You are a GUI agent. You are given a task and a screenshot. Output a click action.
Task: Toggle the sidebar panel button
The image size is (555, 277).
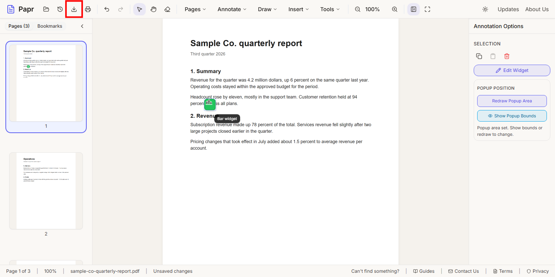point(414,9)
